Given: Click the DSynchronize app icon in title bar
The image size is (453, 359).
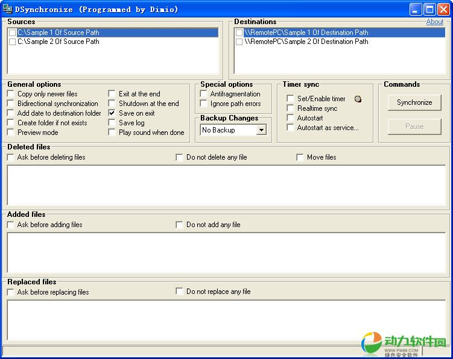Looking at the screenshot, I should (8, 9).
